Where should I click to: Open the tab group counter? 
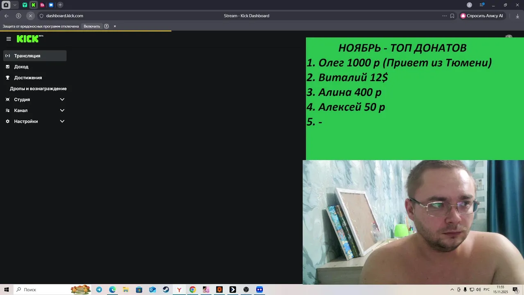tap(6, 5)
